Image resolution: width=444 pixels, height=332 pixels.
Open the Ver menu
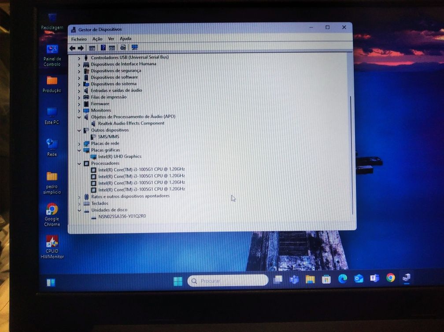coord(111,38)
